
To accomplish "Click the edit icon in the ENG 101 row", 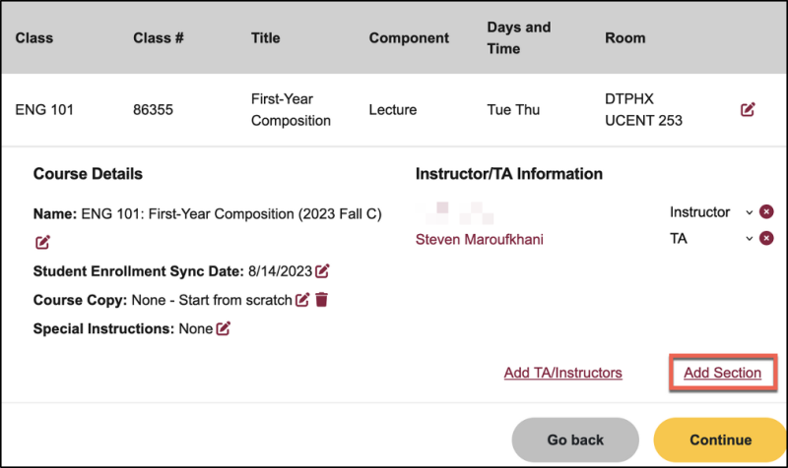I will [x=748, y=110].
